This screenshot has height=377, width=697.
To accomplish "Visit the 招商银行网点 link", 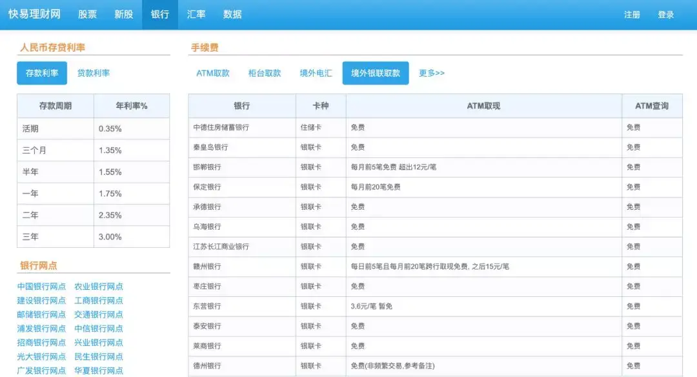I will (41, 342).
